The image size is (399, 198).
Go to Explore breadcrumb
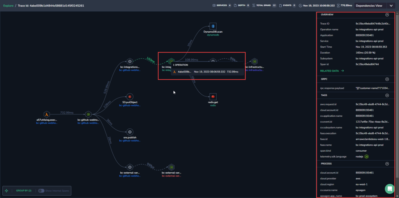pos(8,5)
